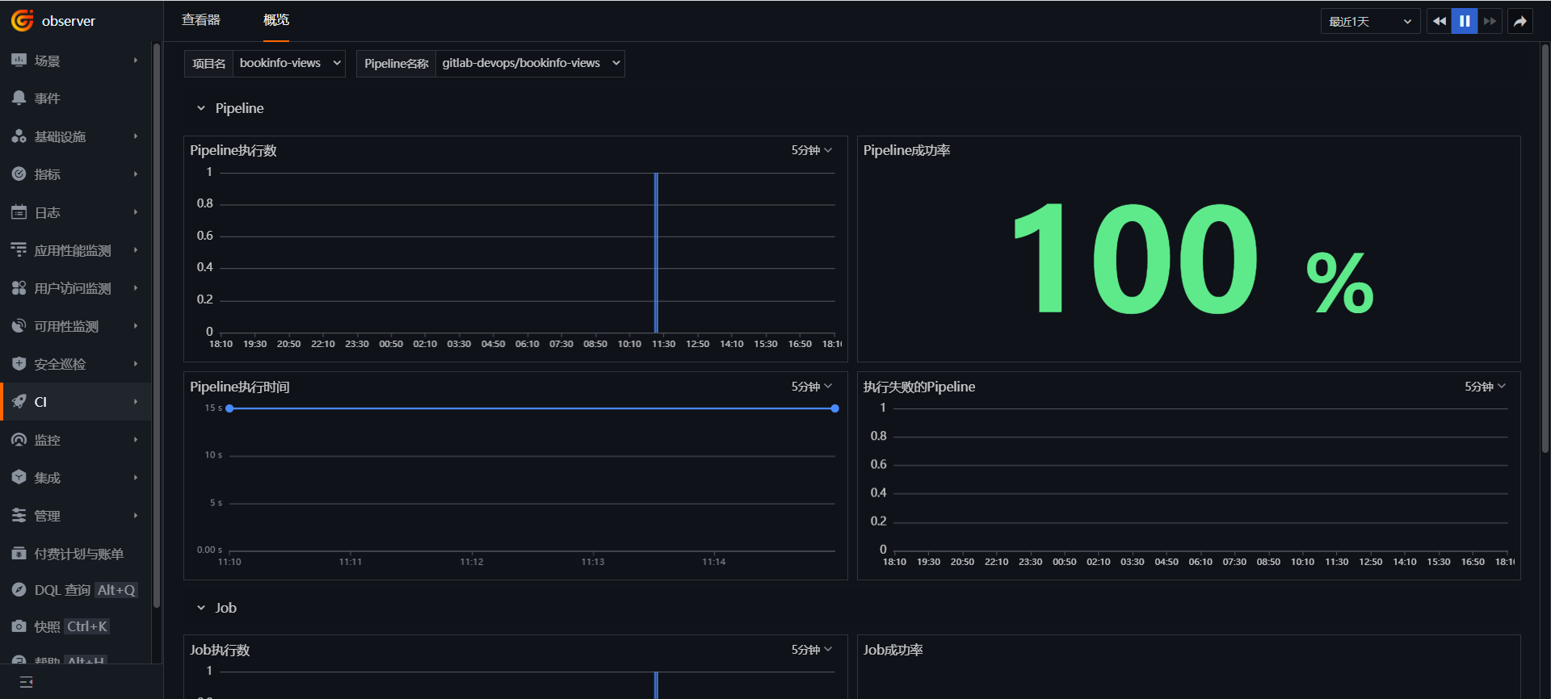Select the 概览 tab
Viewport: 1551px width, 699px height.
coord(275,20)
